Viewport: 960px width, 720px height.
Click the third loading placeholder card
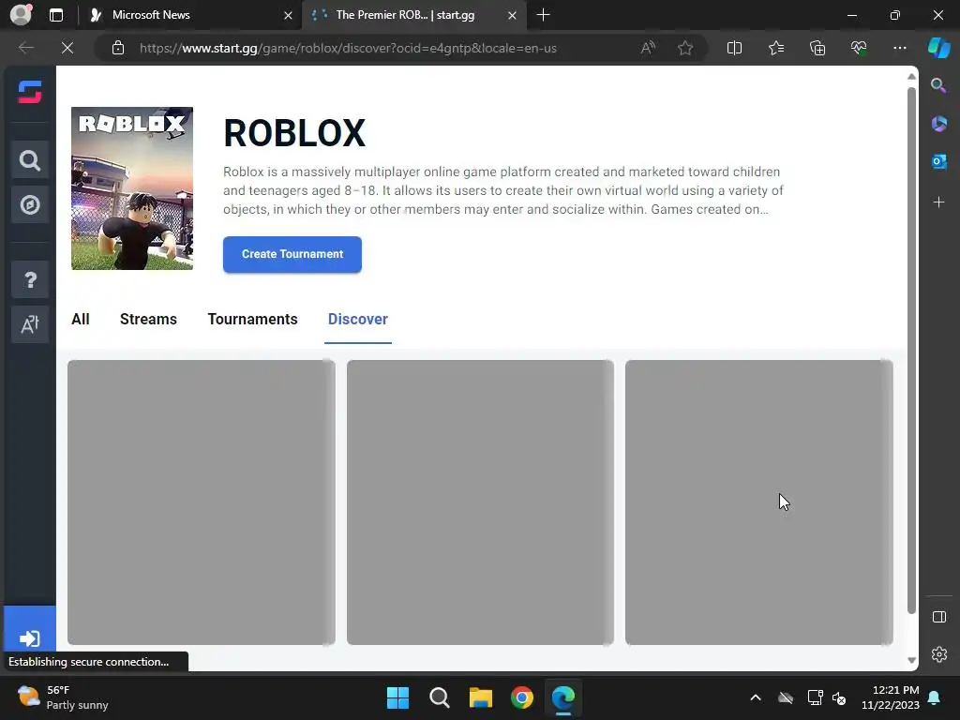(759, 502)
